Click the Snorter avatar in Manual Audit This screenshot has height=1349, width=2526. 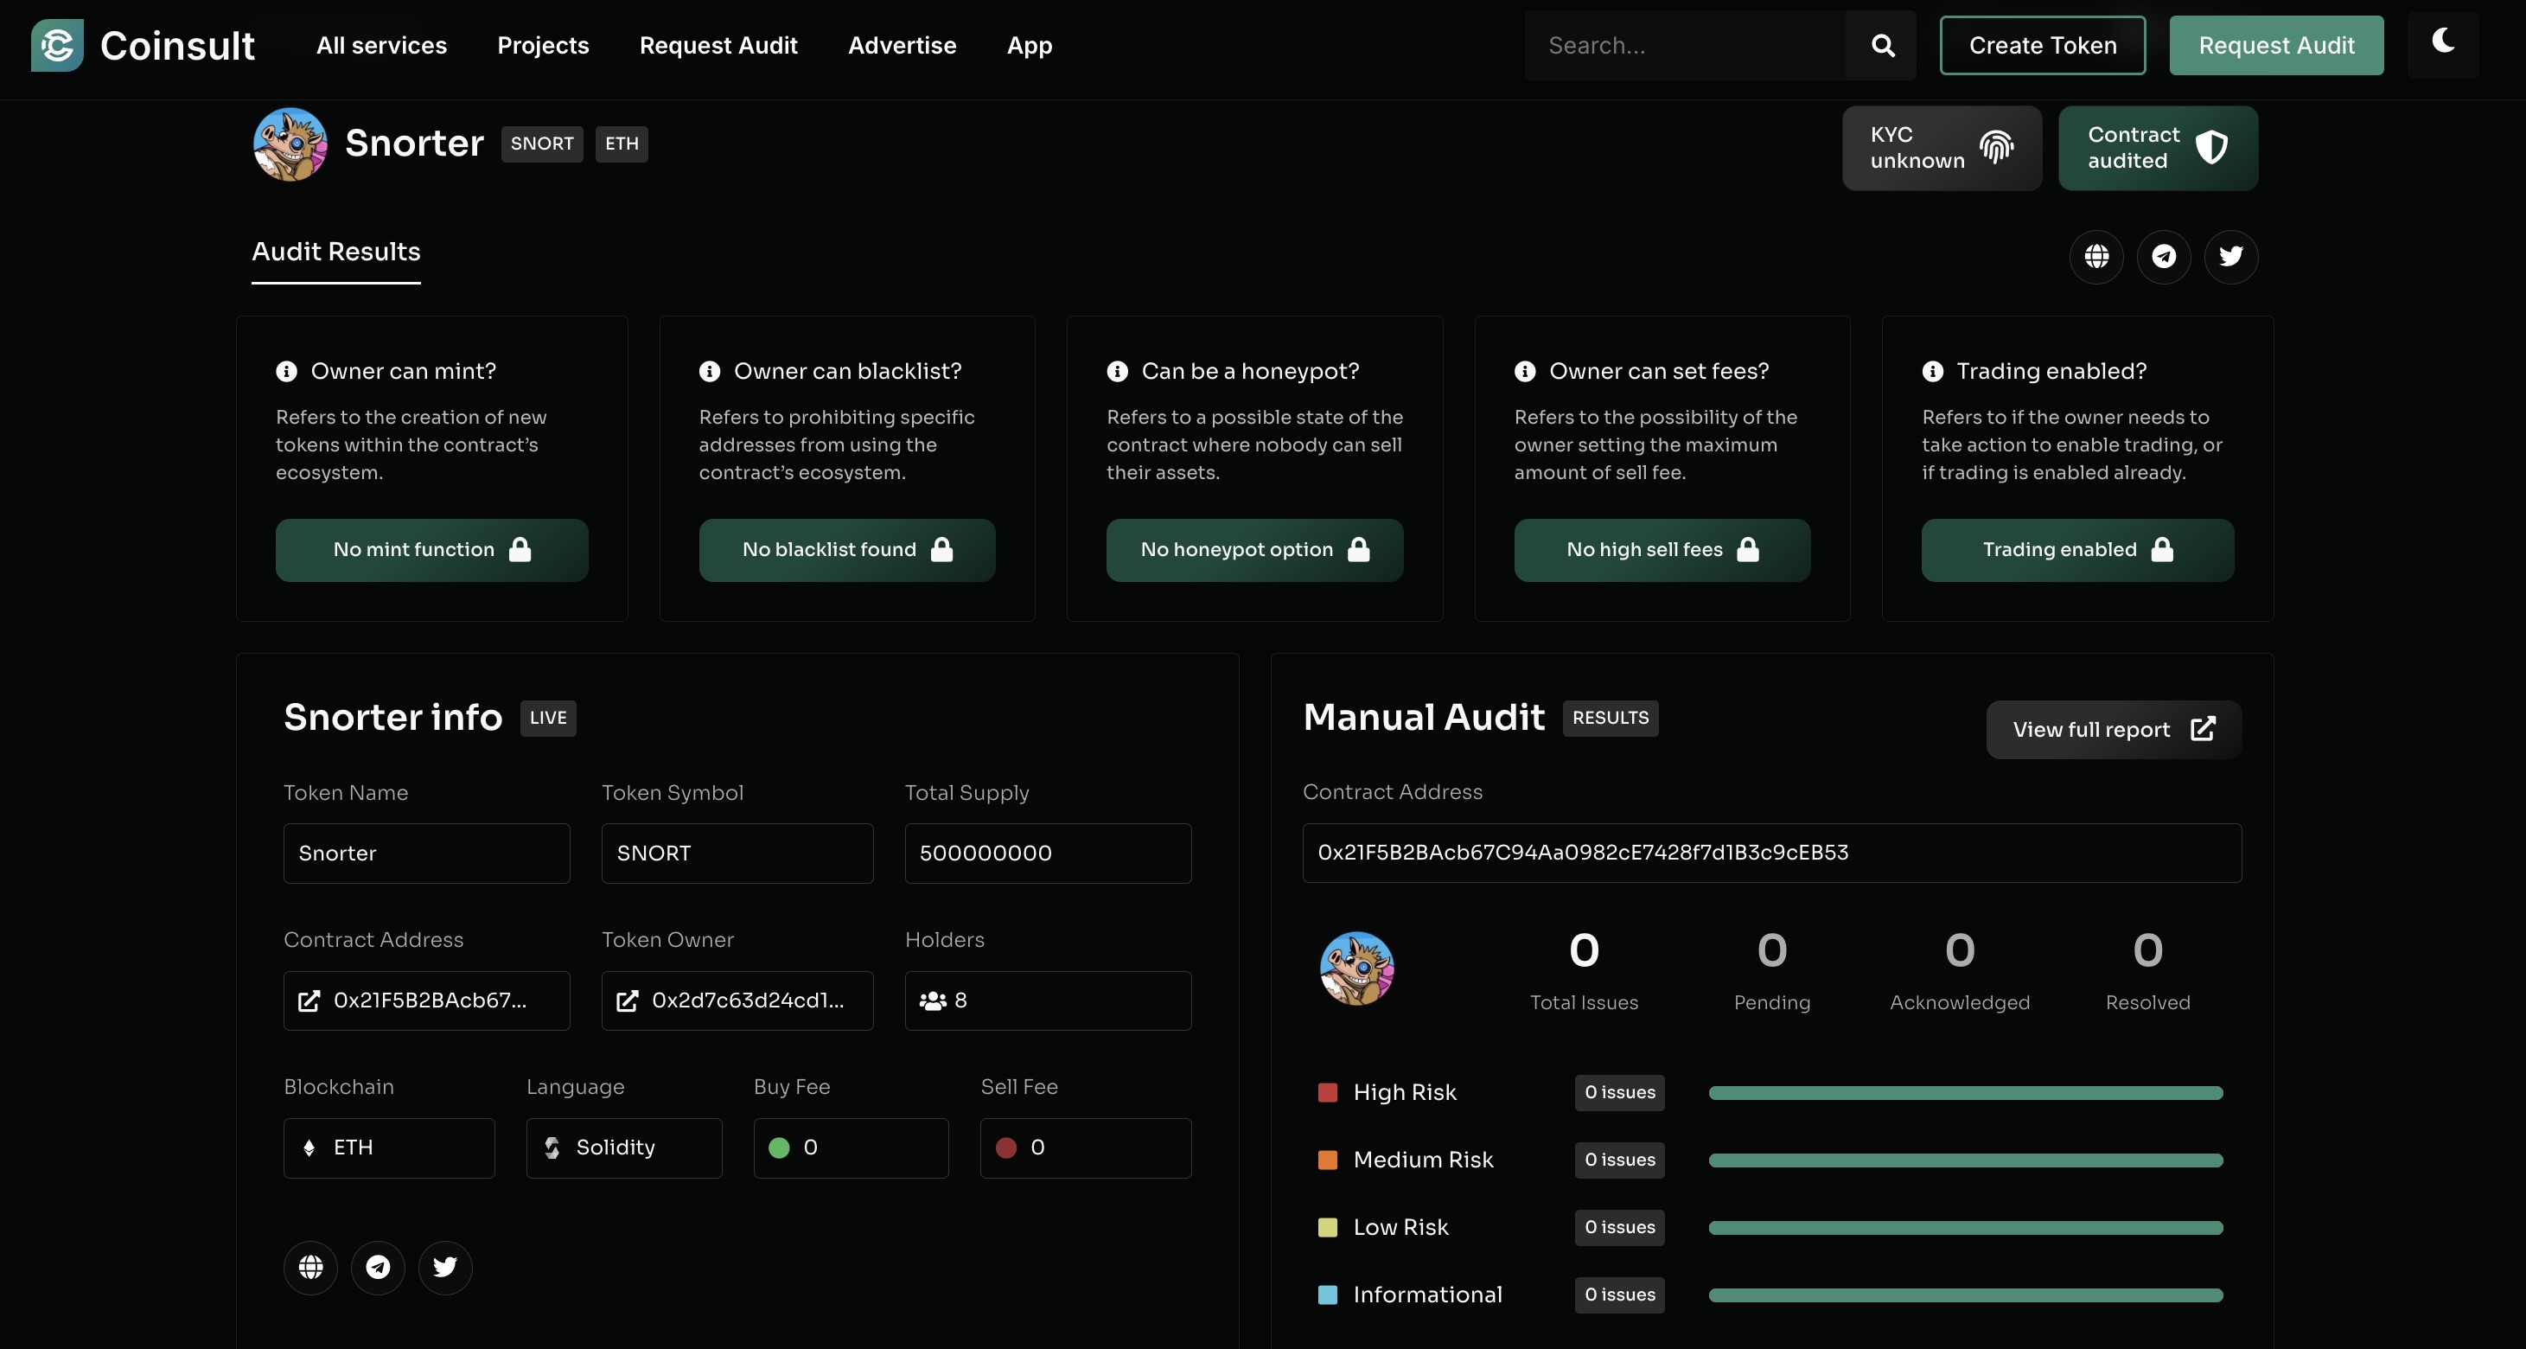(x=1357, y=969)
